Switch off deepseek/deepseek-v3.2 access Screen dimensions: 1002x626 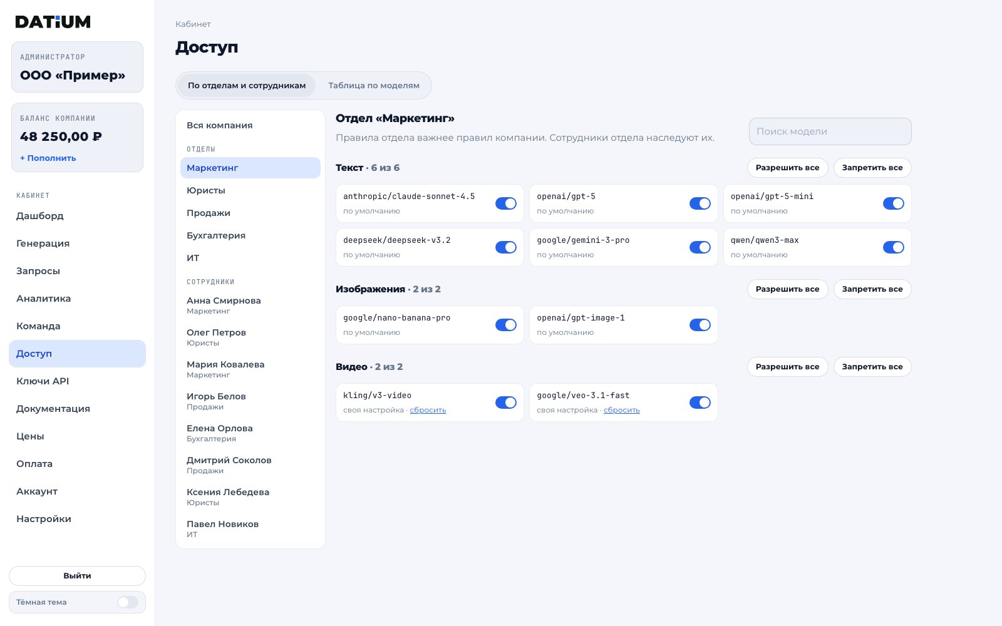[x=506, y=247]
